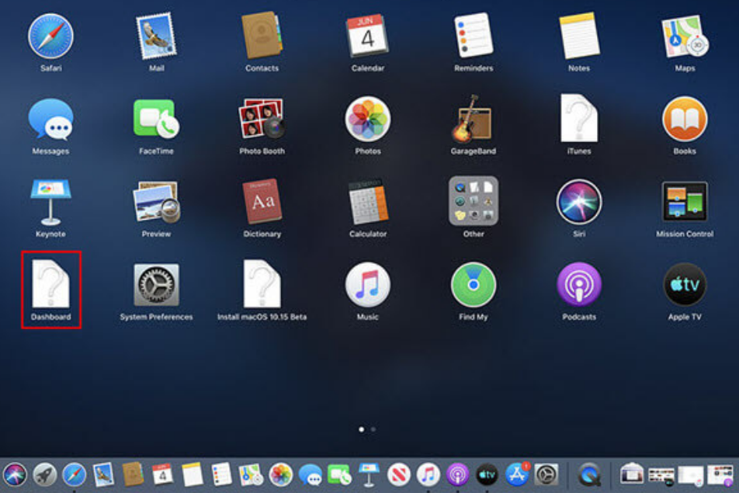Launch the Calculator app
739x493 pixels.
368,202
